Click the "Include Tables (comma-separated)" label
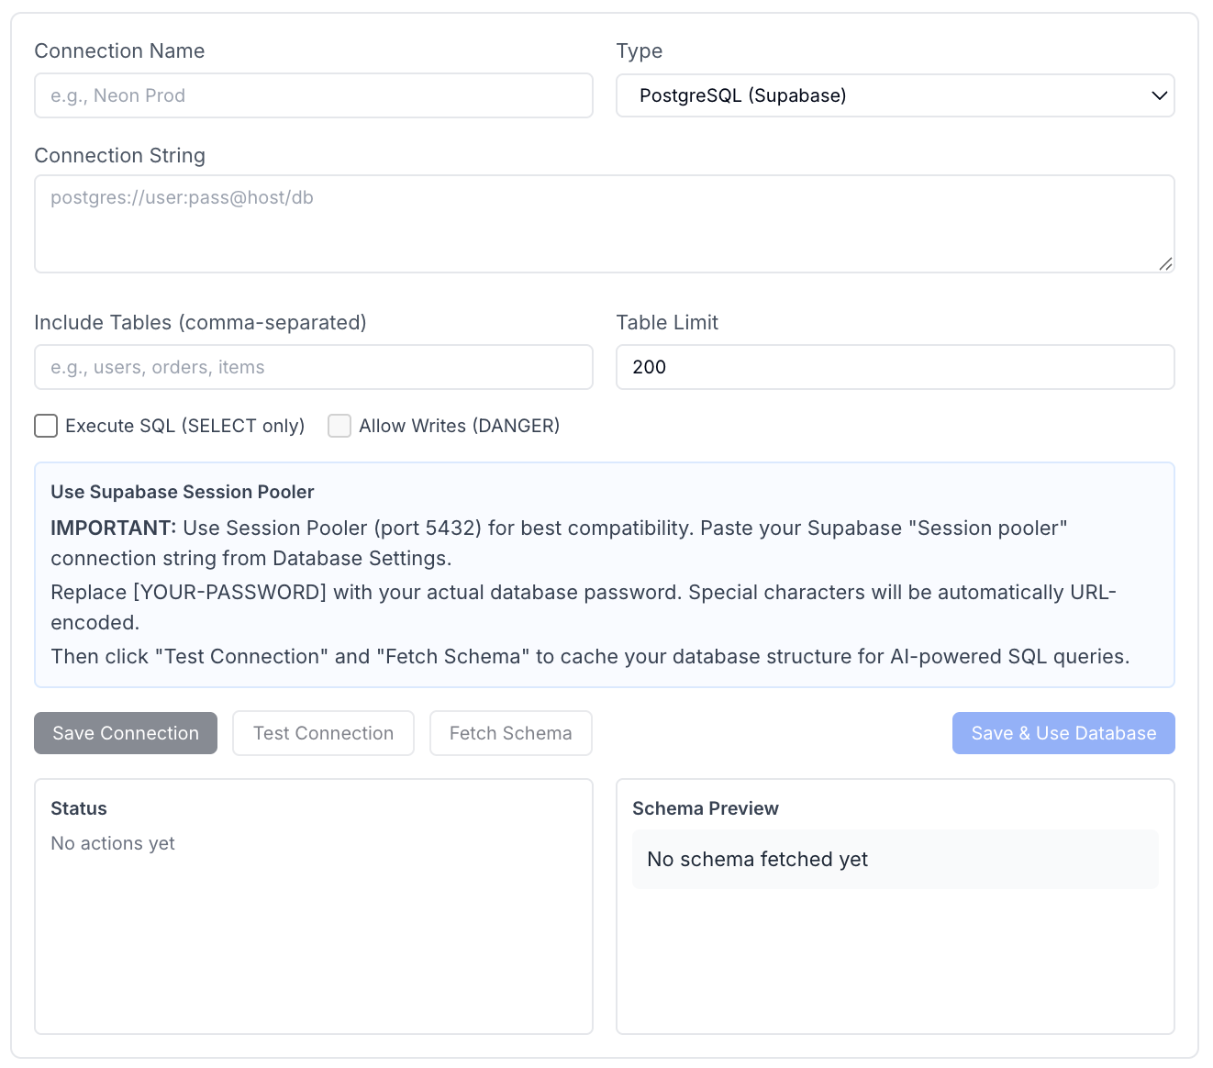The image size is (1213, 1068). (200, 322)
